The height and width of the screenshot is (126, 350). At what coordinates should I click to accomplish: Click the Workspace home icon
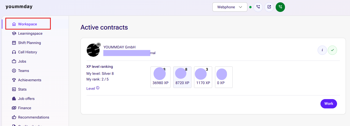coord(14,24)
